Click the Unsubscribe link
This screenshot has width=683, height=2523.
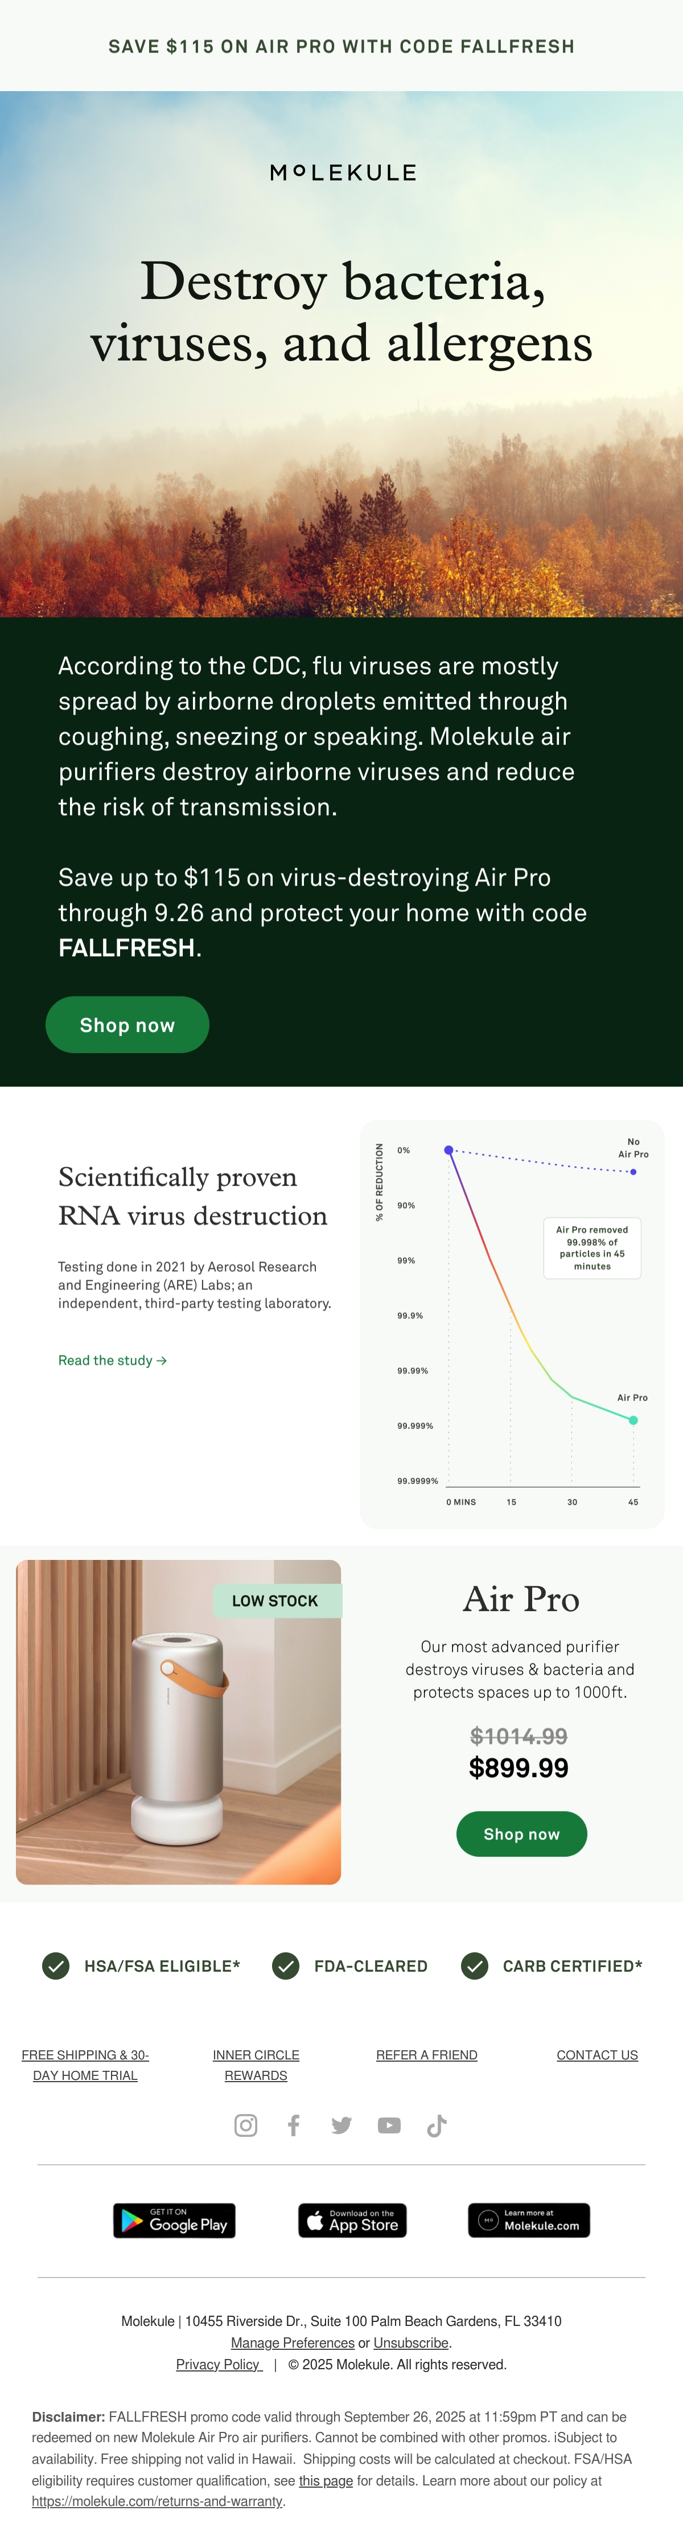coord(411,2343)
